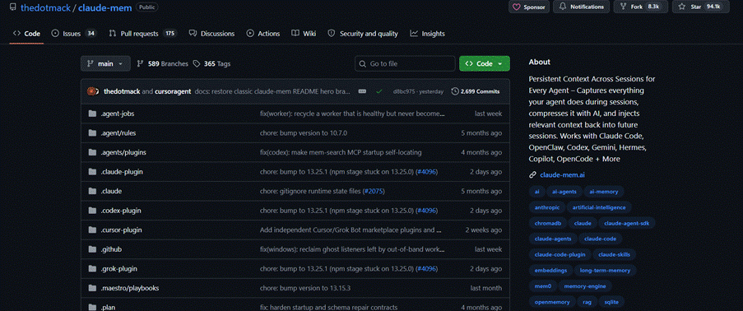
Task: Open the .grok-plugin folder
Action: coord(119,268)
